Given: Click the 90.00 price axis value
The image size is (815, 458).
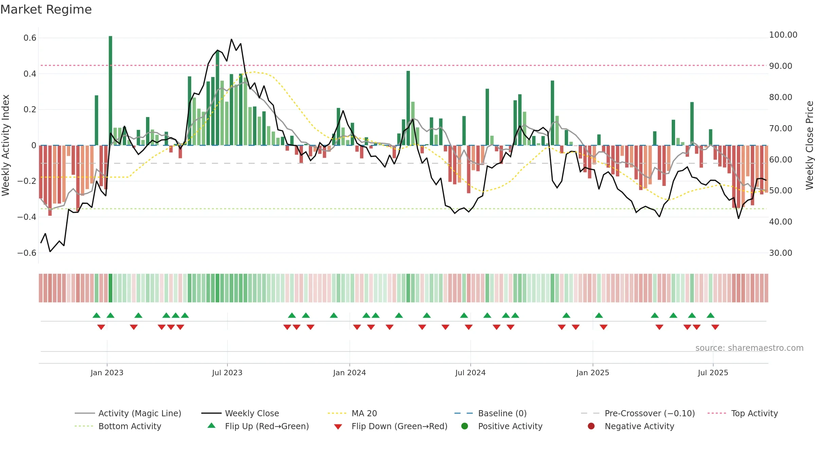Looking at the screenshot, I should (x=780, y=66).
